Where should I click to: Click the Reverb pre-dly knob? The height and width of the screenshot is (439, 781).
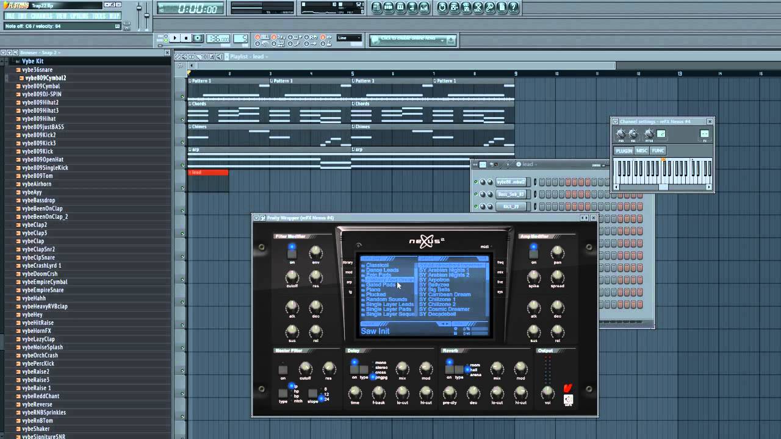[450, 393]
